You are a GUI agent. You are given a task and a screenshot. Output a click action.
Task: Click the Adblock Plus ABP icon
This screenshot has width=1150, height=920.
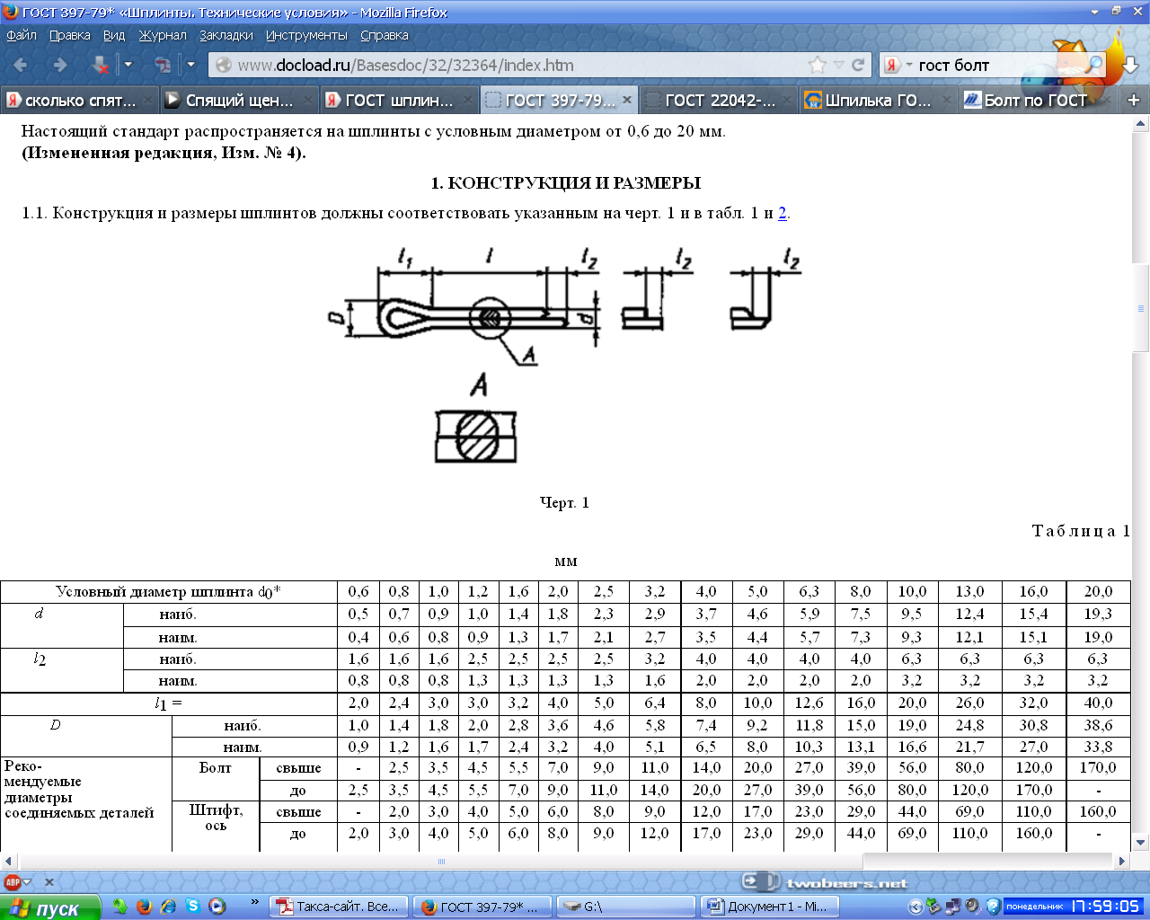pos(12,882)
